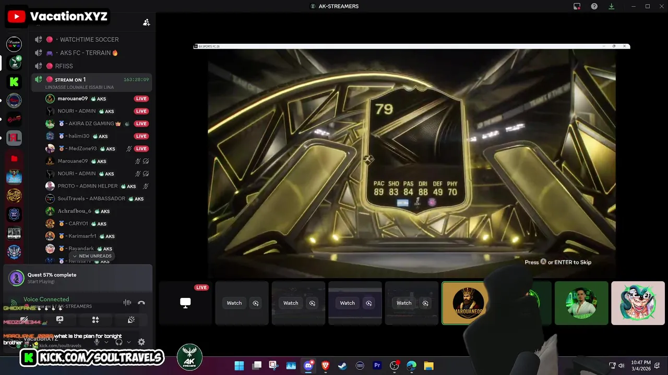Click halimi30 in voice user list
The image size is (668, 375).
(97, 136)
